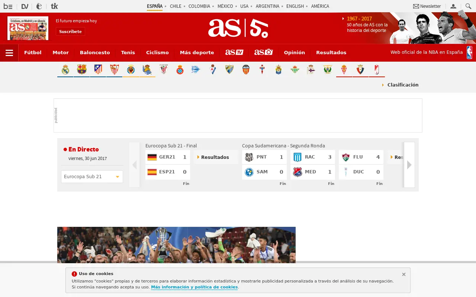Click the AS 50 center logo

click(238, 28)
